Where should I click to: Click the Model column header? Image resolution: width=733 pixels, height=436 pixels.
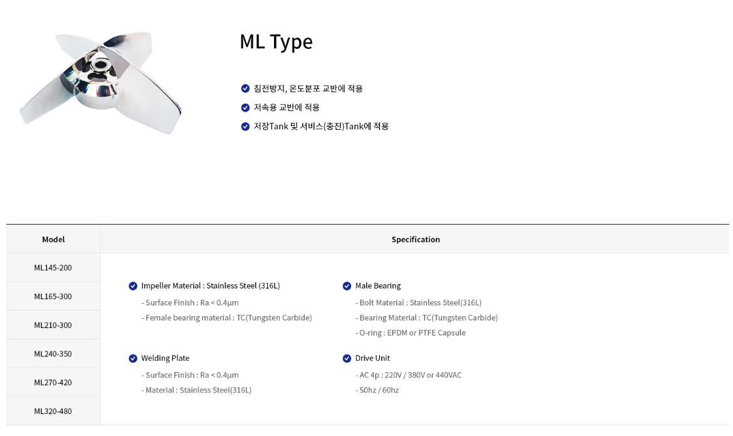click(x=53, y=240)
